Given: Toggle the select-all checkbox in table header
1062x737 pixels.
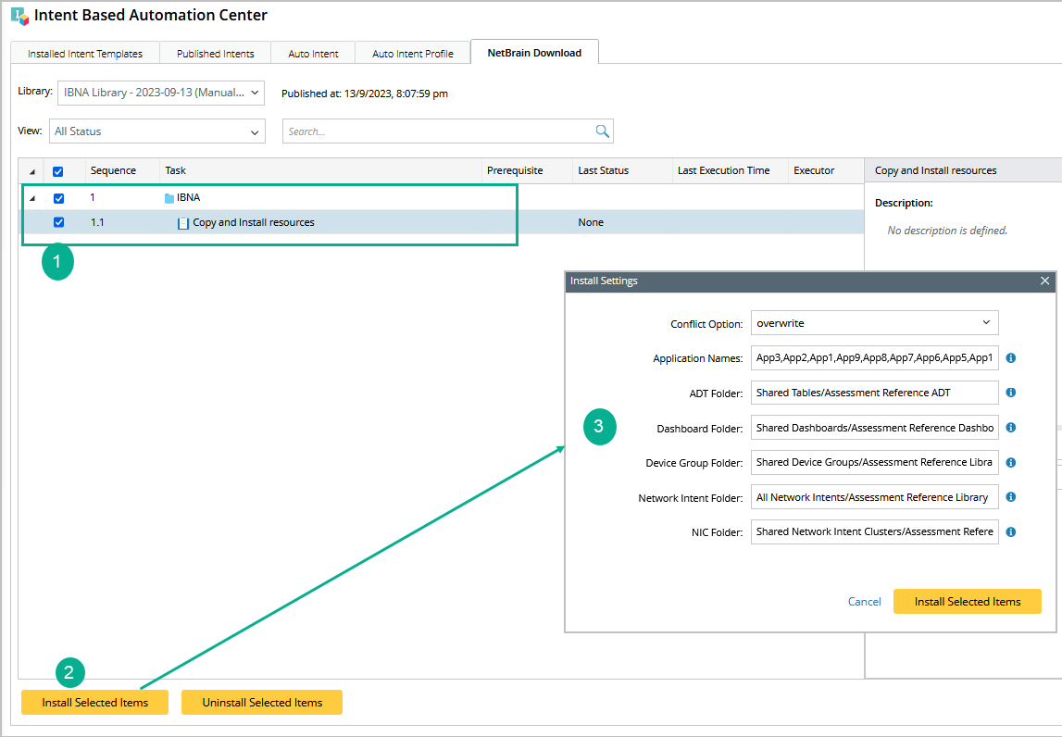Looking at the screenshot, I should 58,171.
